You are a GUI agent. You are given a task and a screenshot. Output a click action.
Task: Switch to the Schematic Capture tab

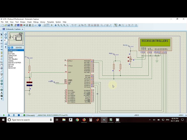(x=13, y=29)
